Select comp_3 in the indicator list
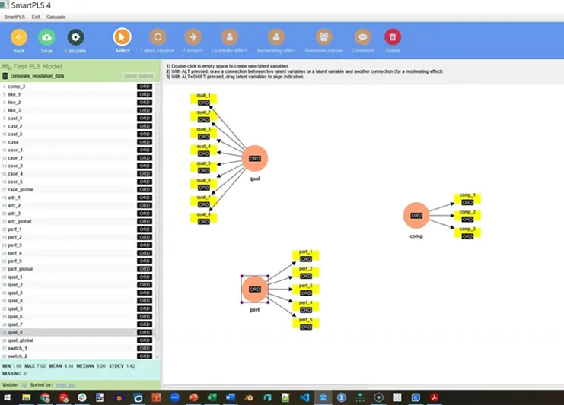The height and width of the screenshot is (405, 564). click(x=77, y=87)
